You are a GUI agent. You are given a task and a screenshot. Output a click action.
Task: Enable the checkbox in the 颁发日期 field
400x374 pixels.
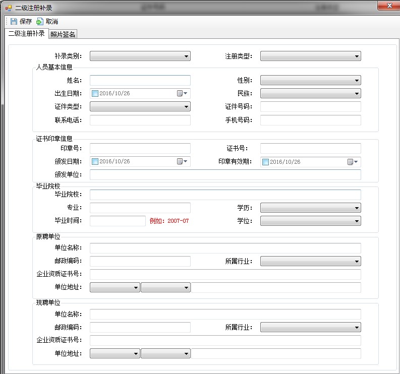[x=95, y=162]
